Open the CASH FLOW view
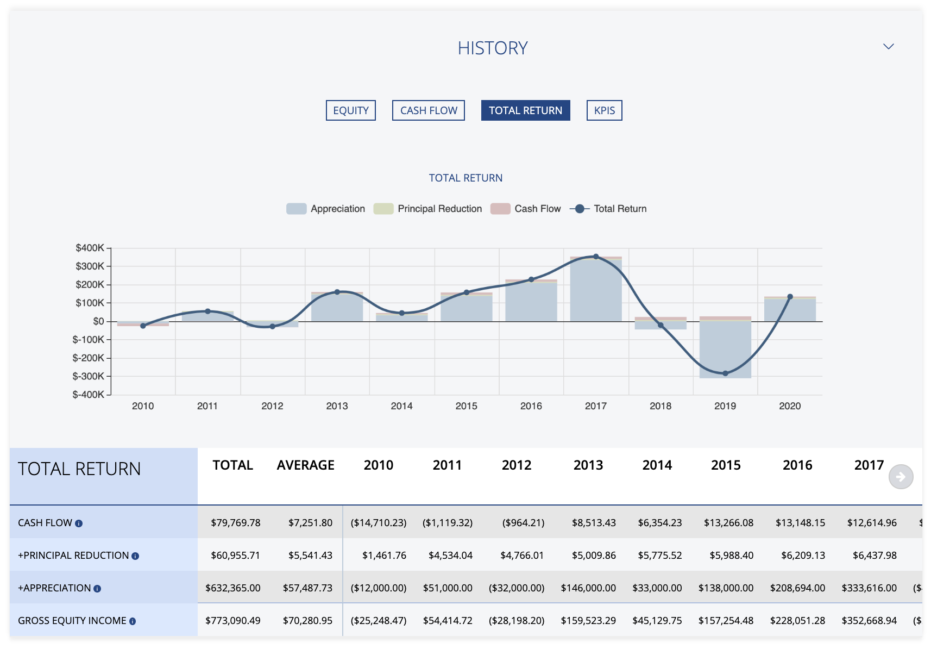 [x=428, y=110]
